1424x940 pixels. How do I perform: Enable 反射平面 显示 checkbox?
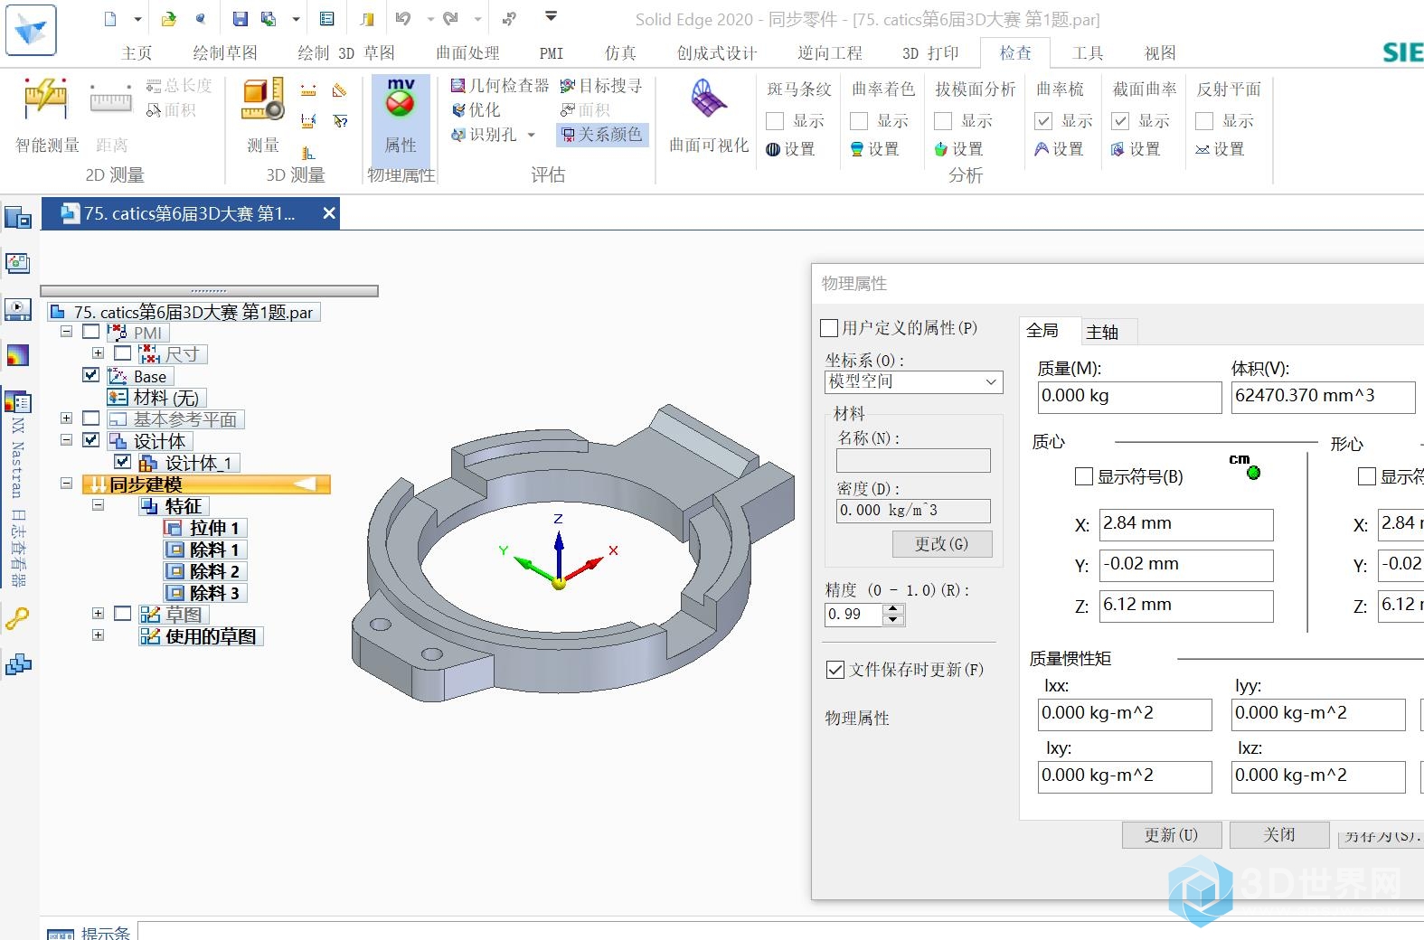pyautogui.click(x=1204, y=121)
